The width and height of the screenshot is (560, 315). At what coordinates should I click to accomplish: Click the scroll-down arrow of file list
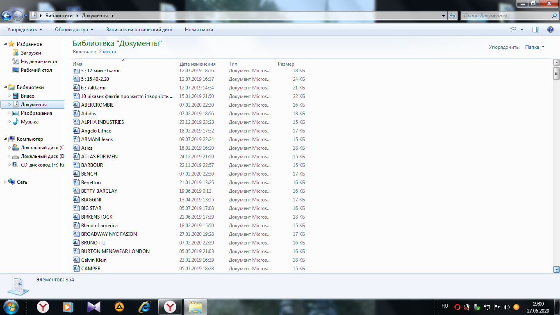click(557, 269)
